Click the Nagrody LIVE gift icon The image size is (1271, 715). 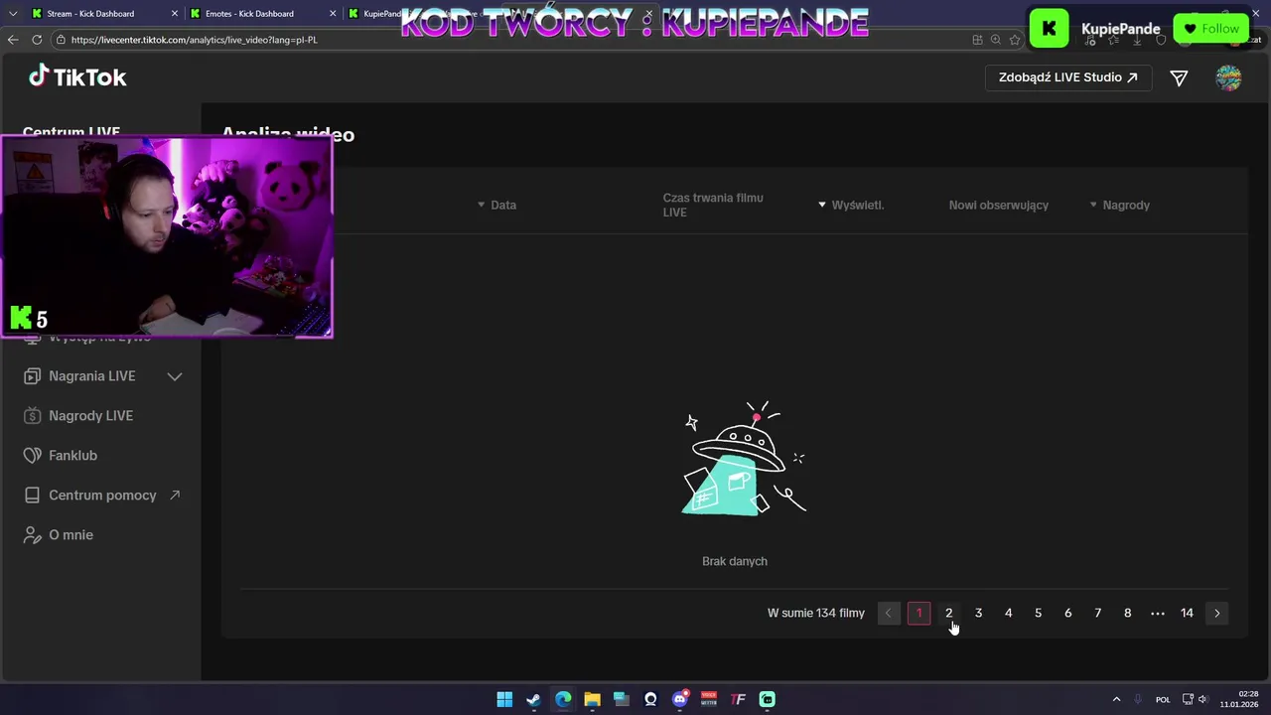click(32, 416)
